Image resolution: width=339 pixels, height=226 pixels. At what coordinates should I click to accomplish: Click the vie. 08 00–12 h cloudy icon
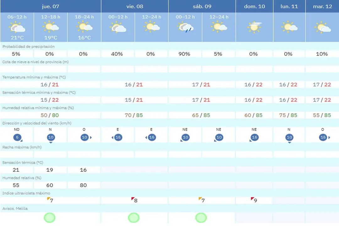click(x=118, y=28)
